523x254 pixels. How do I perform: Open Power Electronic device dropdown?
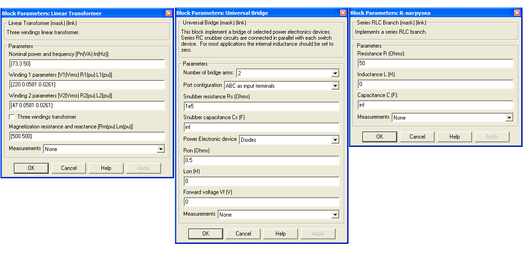335,140
